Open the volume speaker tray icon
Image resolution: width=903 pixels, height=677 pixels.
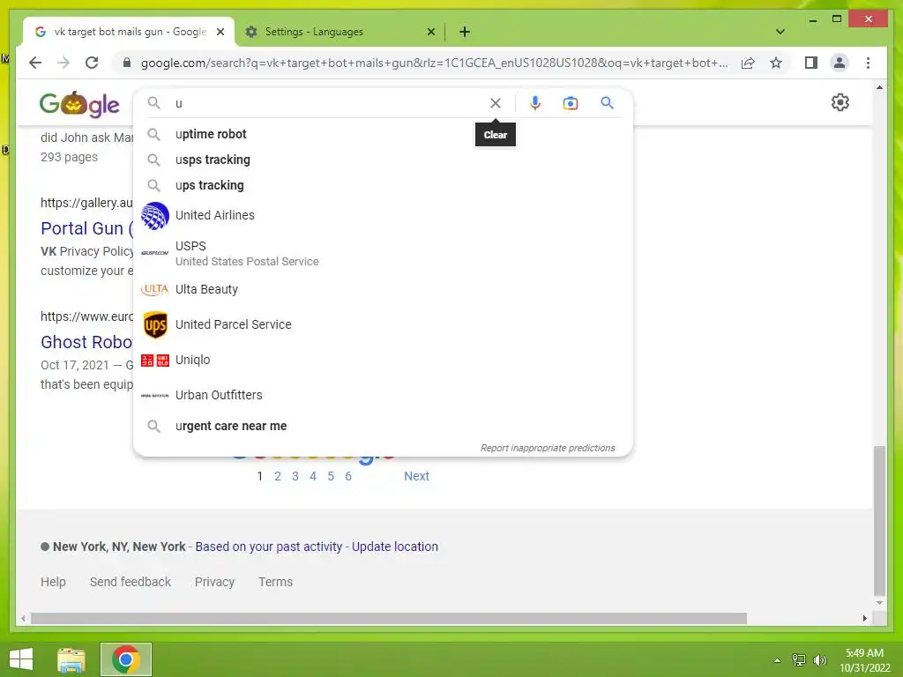pos(819,660)
